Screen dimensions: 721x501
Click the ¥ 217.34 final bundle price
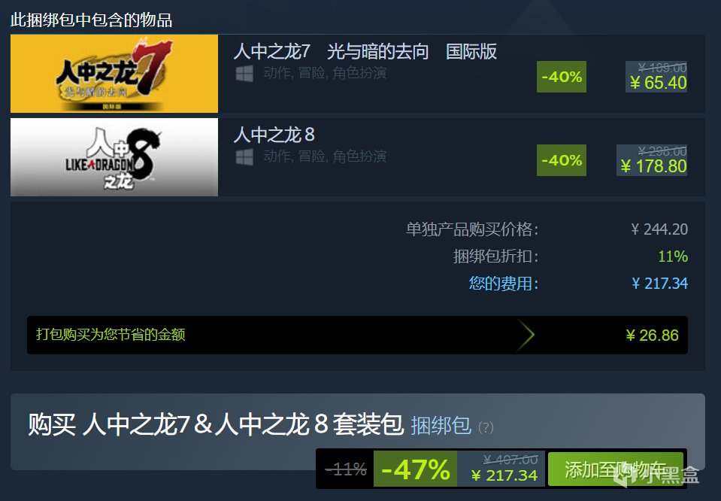click(x=504, y=475)
